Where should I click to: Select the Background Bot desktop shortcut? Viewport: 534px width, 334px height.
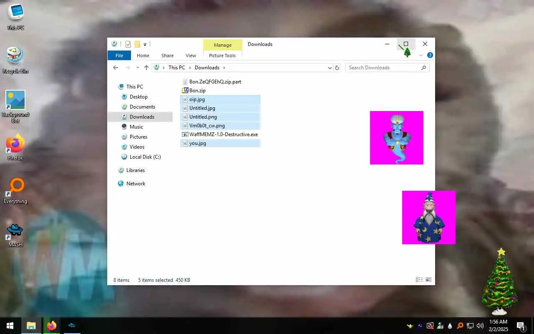pos(15,106)
